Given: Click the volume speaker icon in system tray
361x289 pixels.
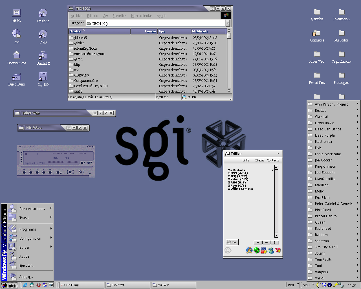Looking at the screenshot, I should click(x=318, y=285).
